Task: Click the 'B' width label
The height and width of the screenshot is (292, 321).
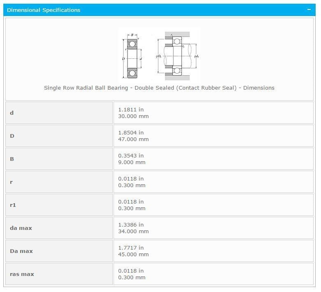Action: pyautogui.click(x=12, y=159)
